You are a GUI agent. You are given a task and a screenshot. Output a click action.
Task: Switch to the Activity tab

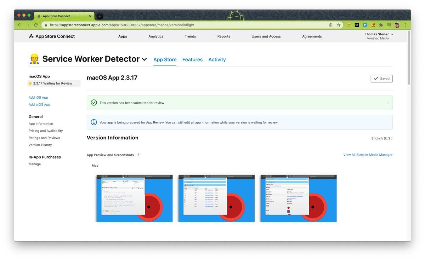217,59
